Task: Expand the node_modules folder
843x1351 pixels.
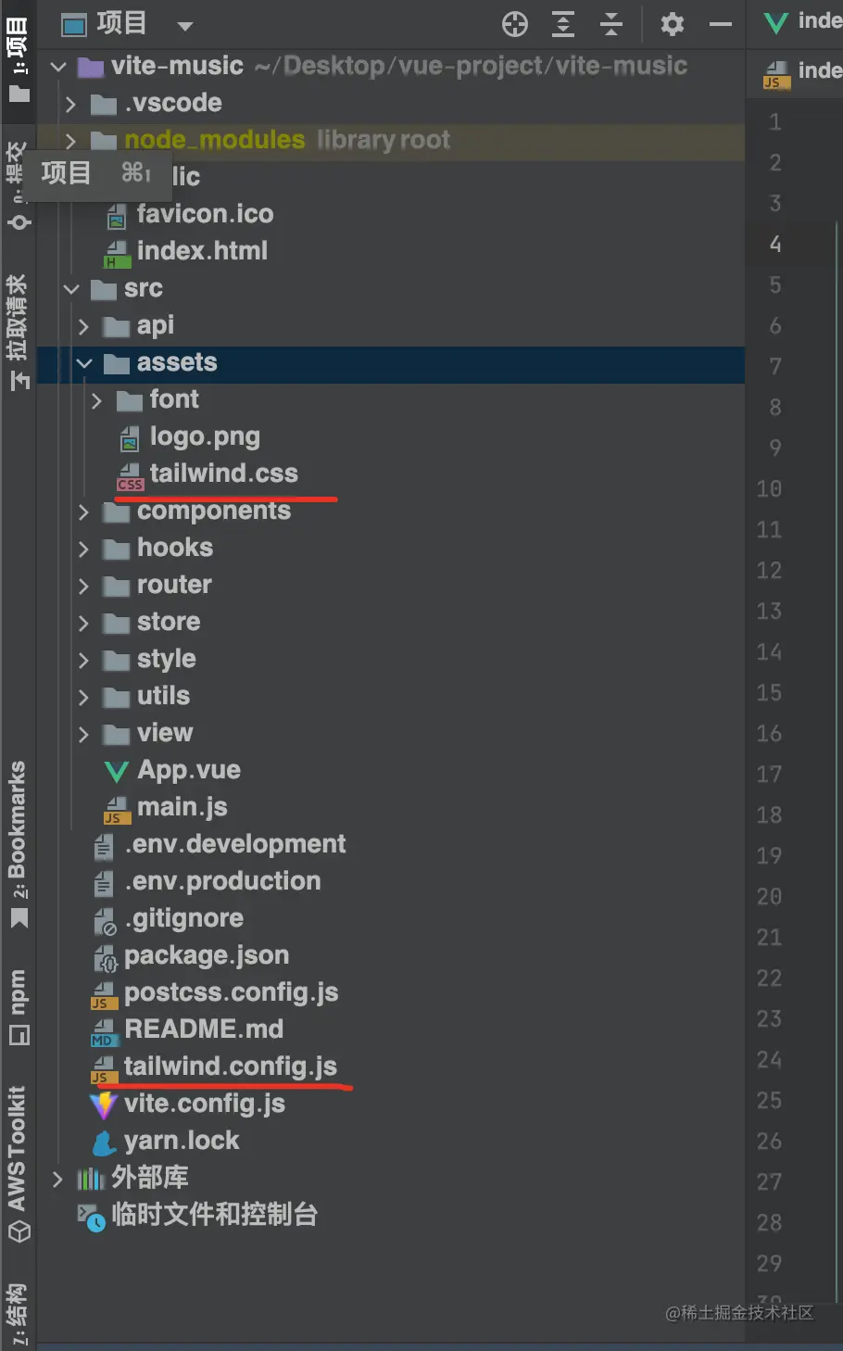Action: coord(70,140)
